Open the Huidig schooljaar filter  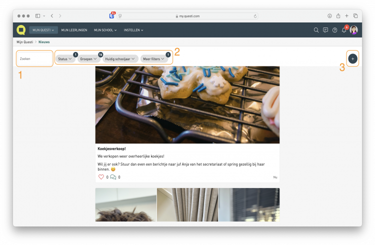pos(120,59)
